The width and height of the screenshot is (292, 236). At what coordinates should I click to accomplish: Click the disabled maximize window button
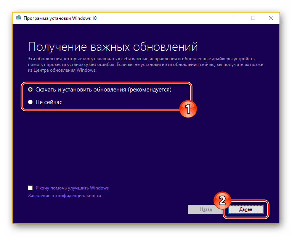pyautogui.click(x=253, y=18)
